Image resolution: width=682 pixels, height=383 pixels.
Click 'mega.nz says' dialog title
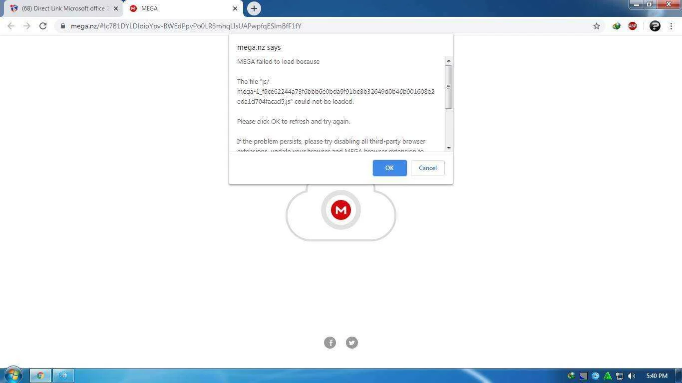coord(259,47)
